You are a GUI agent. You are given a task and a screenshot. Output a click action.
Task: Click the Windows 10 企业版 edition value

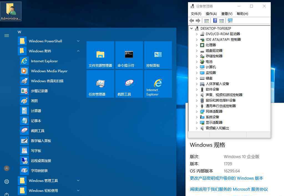click(x=242, y=157)
